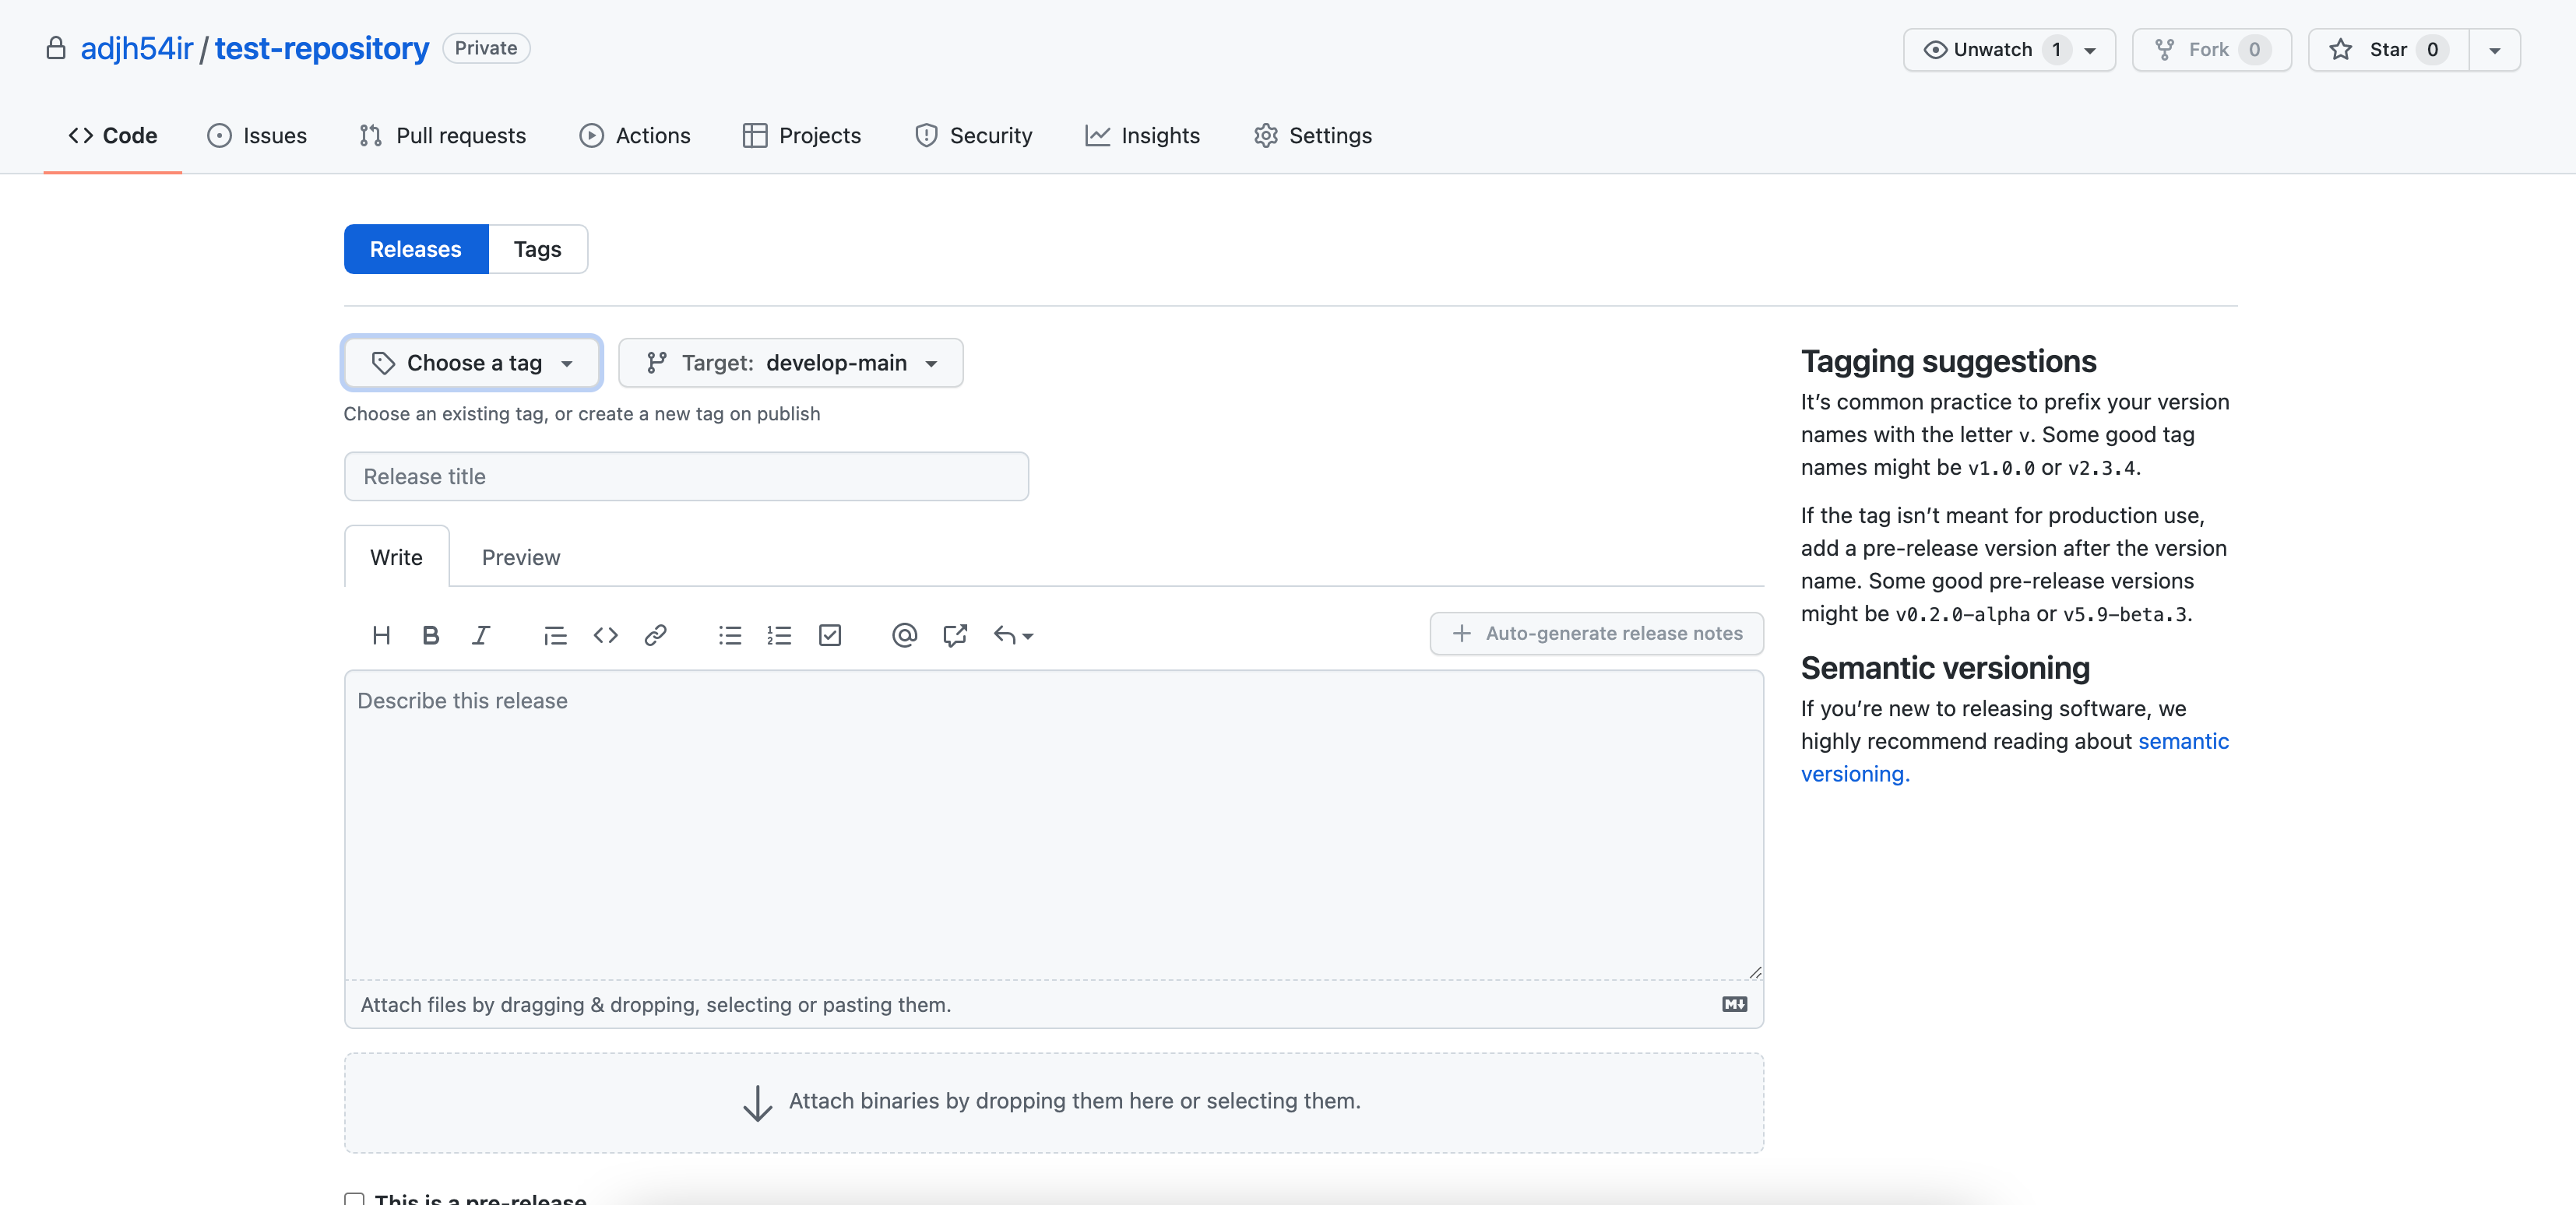Add a link using the chain icon
Viewport: 2576px width, 1205px height.
pyautogui.click(x=655, y=635)
